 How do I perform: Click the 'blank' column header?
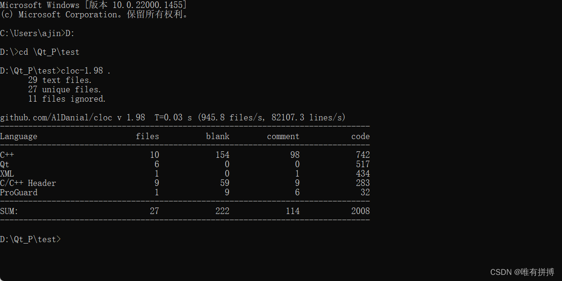(x=218, y=136)
